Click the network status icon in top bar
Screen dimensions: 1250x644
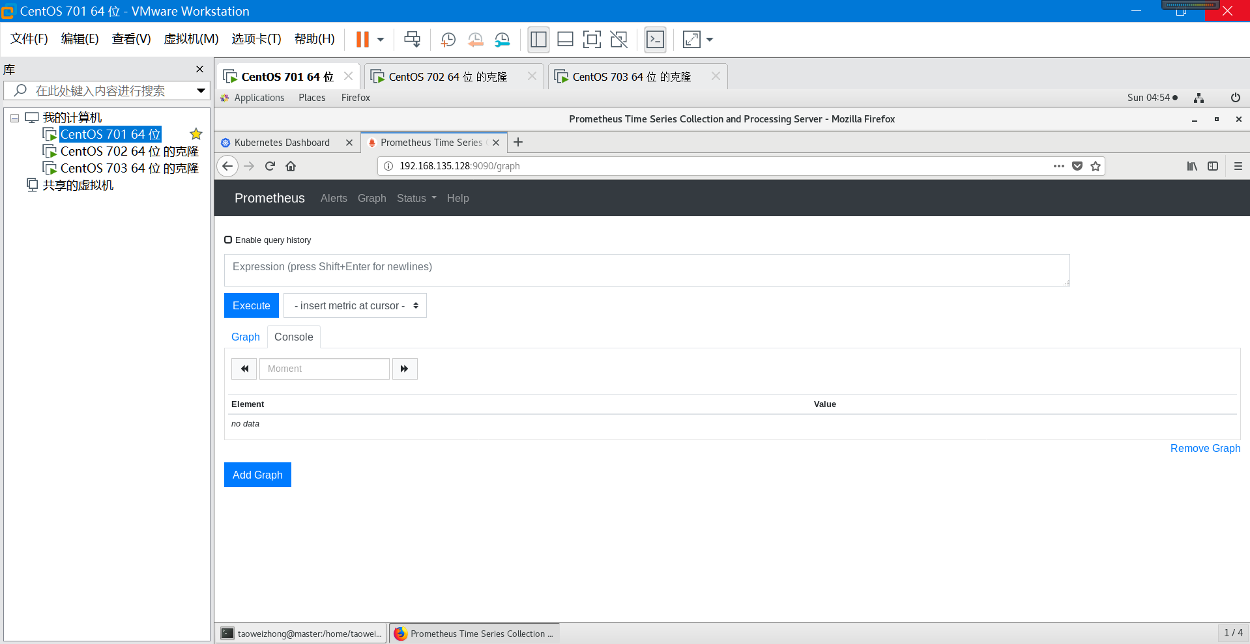pos(1199,98)
